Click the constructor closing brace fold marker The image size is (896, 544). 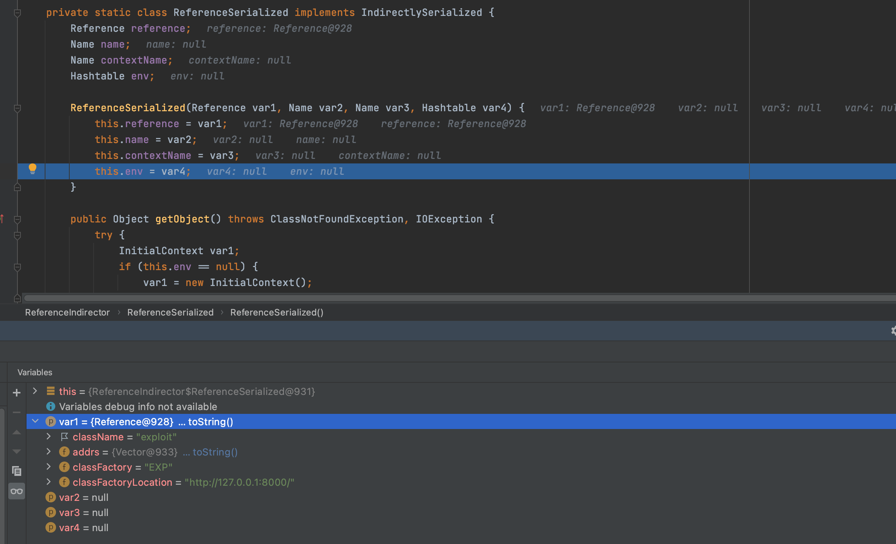point(17,187)
